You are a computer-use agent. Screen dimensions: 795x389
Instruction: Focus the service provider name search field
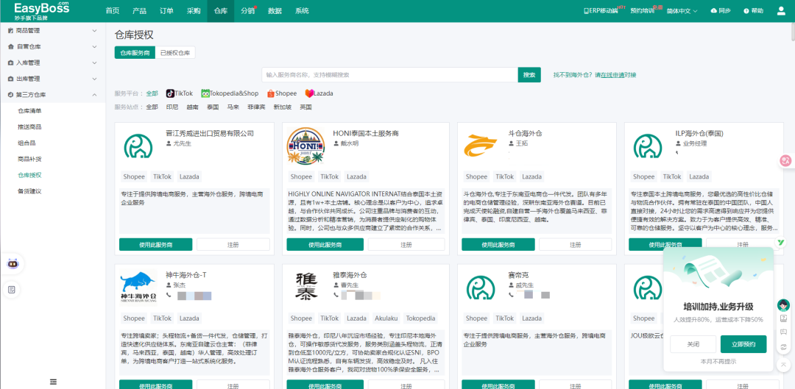[389, 75]
